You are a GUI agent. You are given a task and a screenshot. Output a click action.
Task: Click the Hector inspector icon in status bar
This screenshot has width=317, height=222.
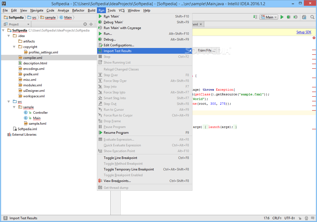click(307, 218)
